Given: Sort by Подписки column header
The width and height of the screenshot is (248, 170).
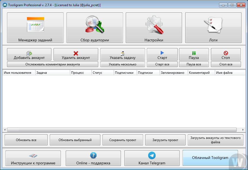Looking at the screenshot, I should [148, 73].
